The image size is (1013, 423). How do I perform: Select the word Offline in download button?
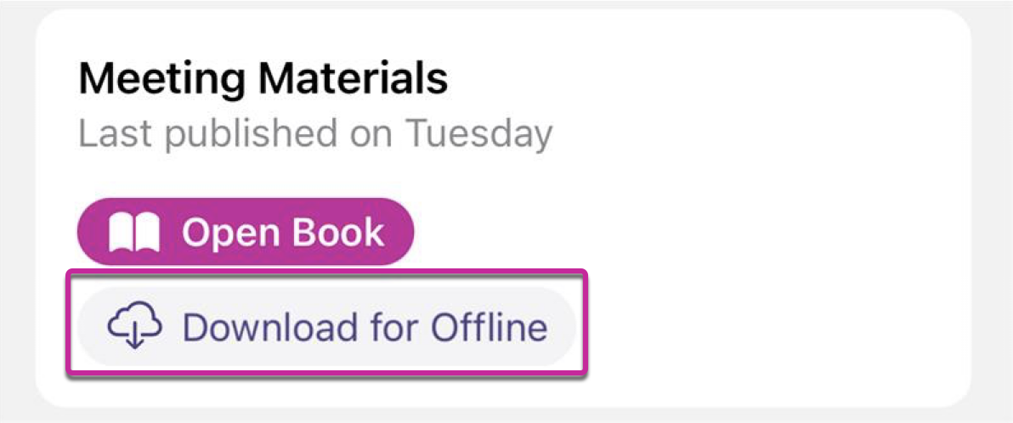tap(489, 327)
